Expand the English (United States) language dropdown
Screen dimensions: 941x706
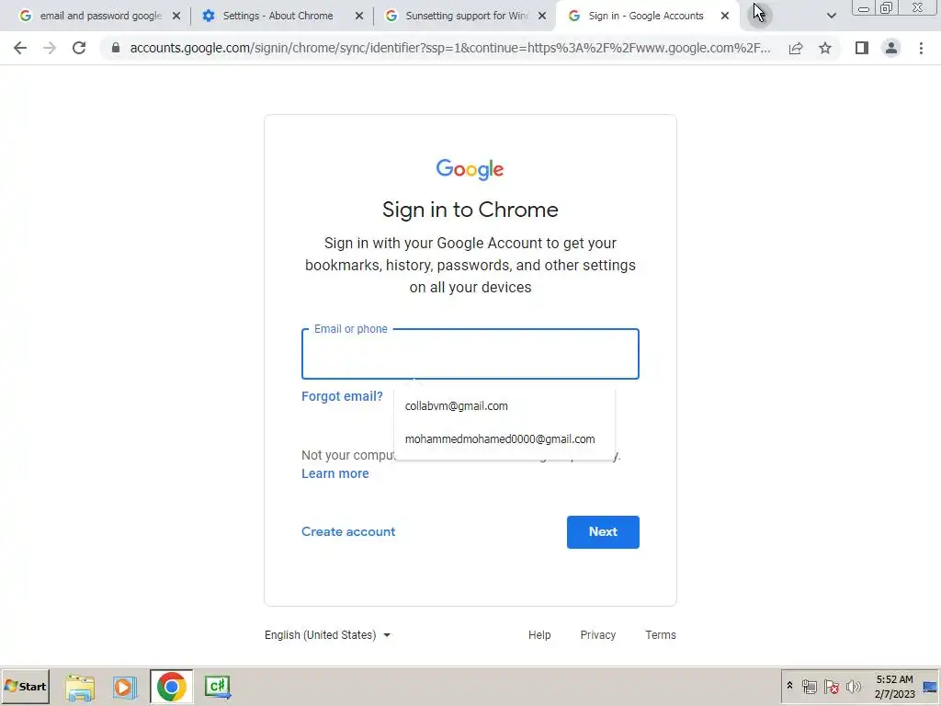point(328,635)
